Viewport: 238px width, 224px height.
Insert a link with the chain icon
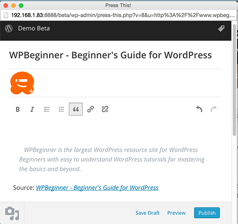pos(91,109)
